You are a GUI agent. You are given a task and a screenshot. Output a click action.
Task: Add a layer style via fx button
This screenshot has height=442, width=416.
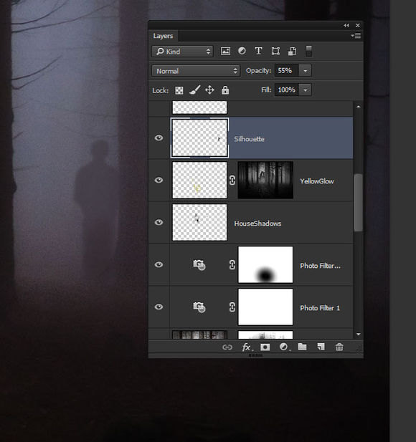click(x=247, y=347)
